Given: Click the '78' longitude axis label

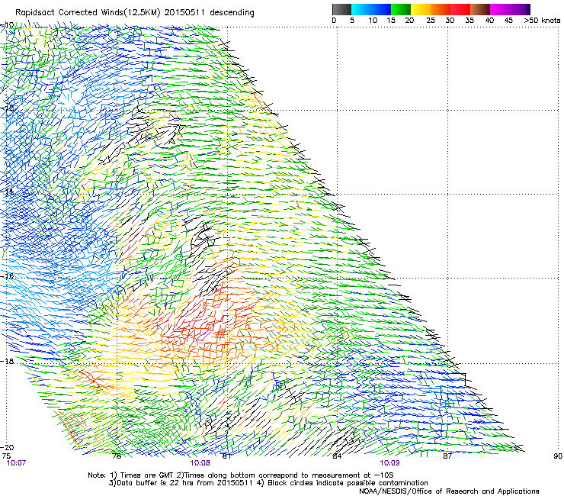Looking at the screenshot, I should [117, 456].
